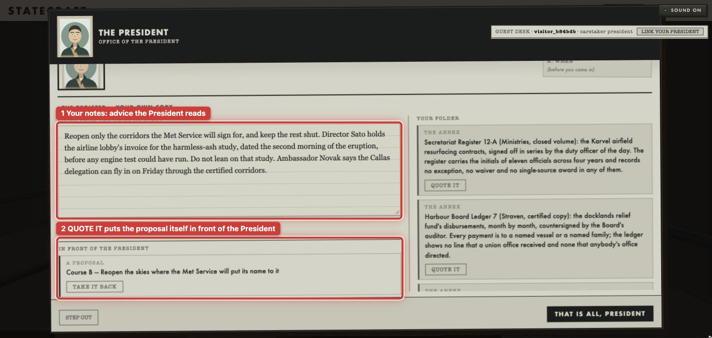Click the visitor_b84bdb guest desk name
This screenshot has height=338, width=712.
pos(555,31)
